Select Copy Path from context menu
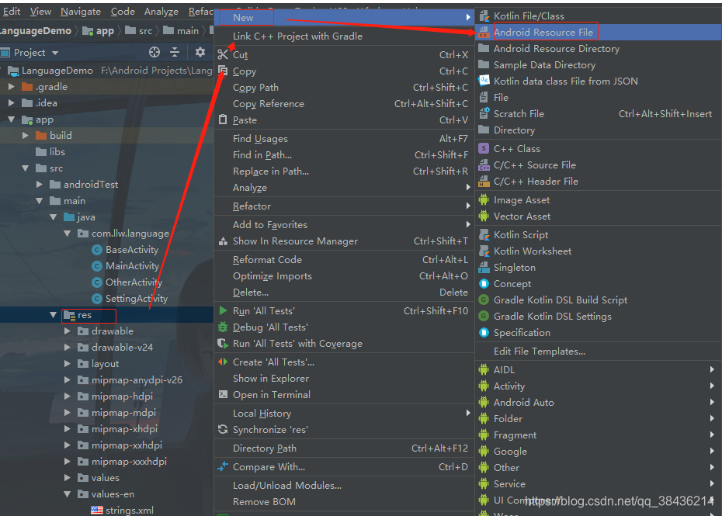The width and height of the screenshot is (722, 516). [345, 88]
